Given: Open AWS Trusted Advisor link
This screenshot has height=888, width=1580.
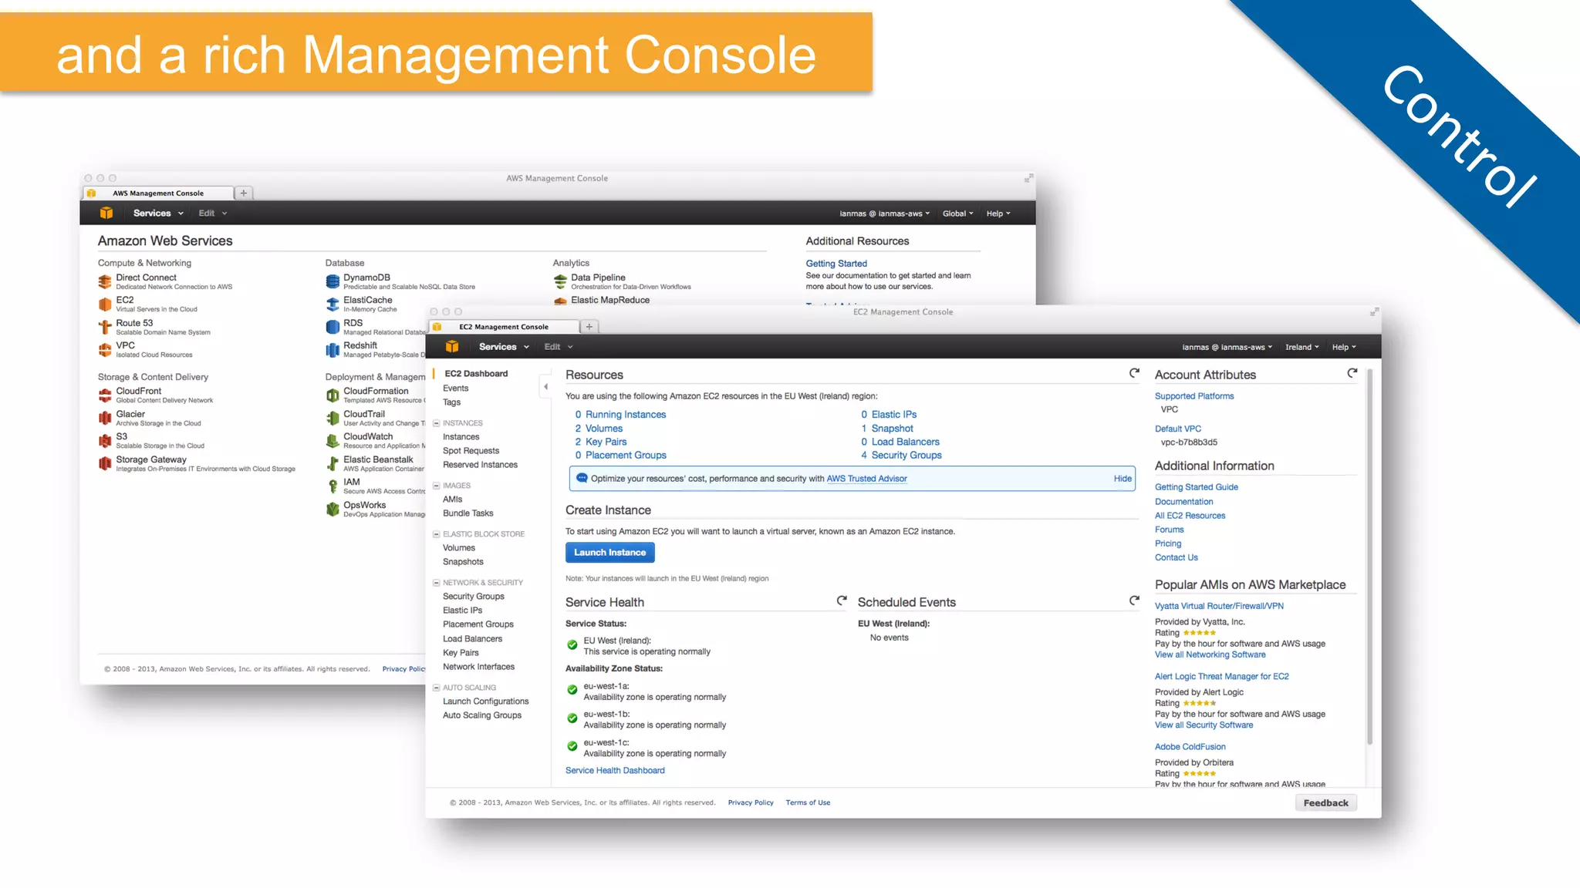Looking at the screenshot, I should [866, 479].
